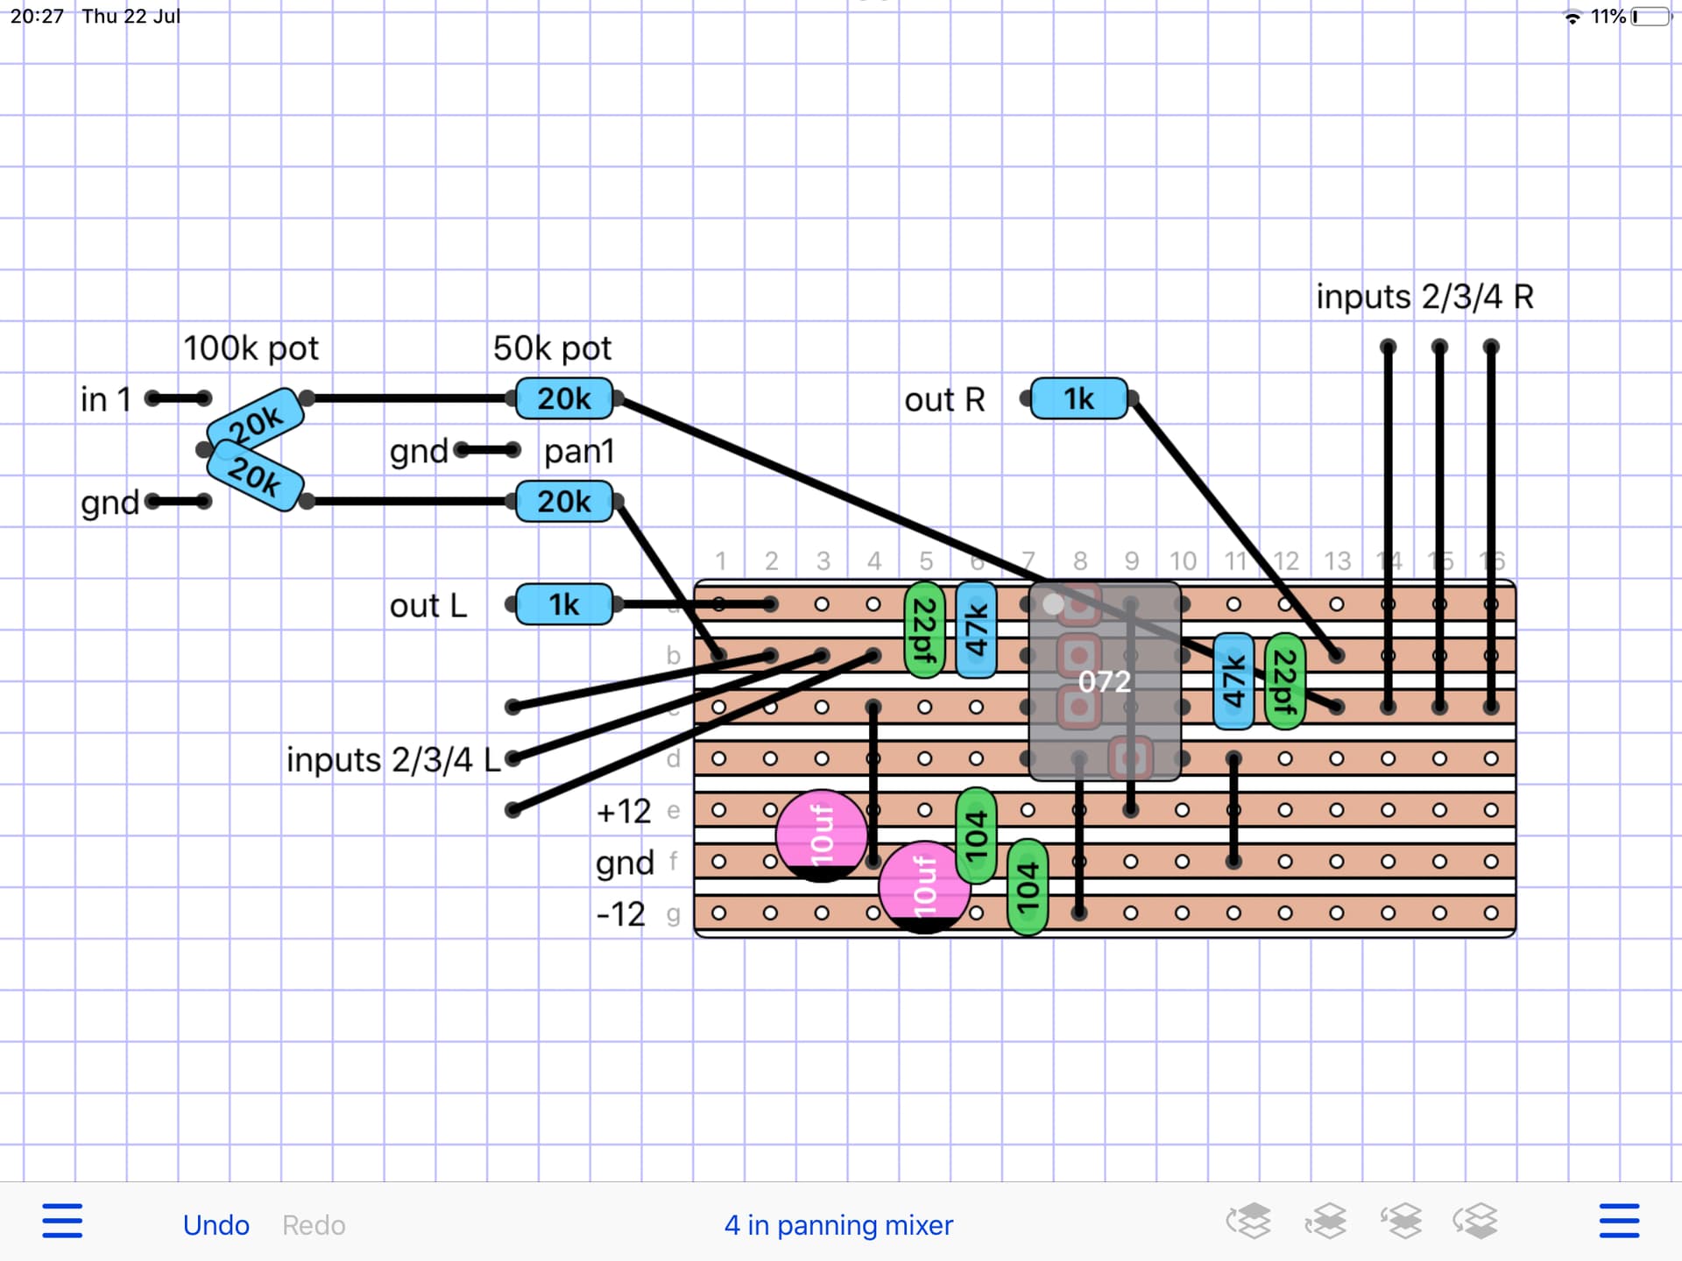Tap the Redo button
The width and height of the screenshot is (1682, 1261).
pos(314,1225)
